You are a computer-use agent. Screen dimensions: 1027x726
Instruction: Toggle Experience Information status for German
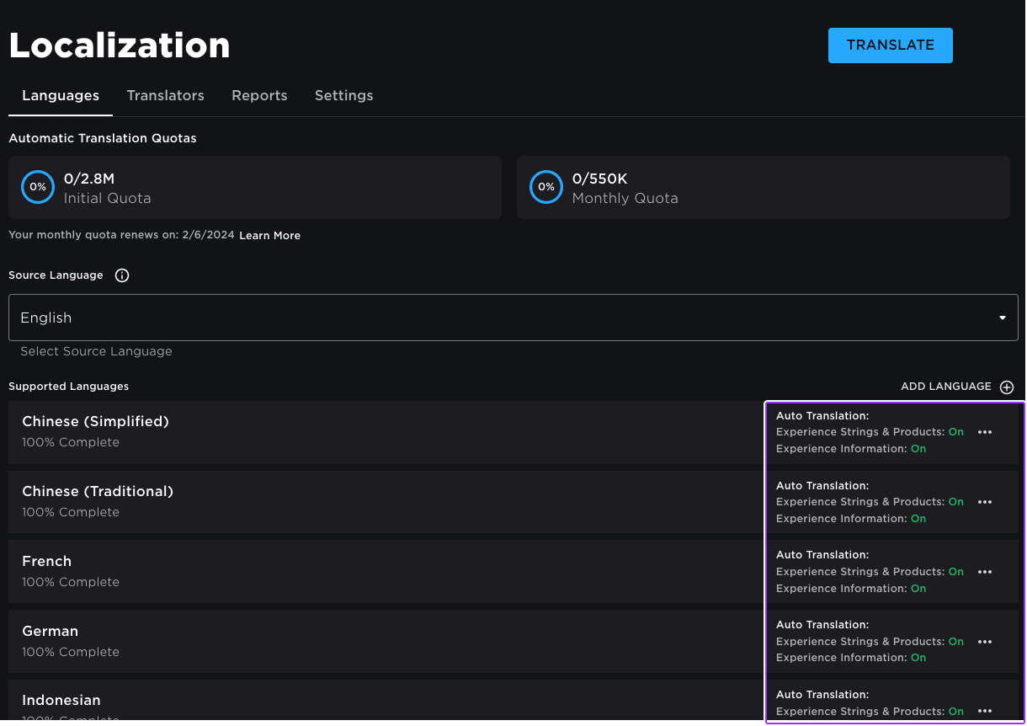pyautogui.click(x=918, y=658)
